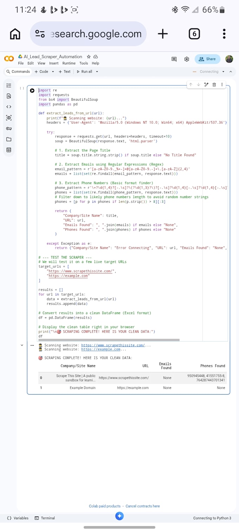Open the Edit menu
The image size is (239, 532).
point(31,63)
